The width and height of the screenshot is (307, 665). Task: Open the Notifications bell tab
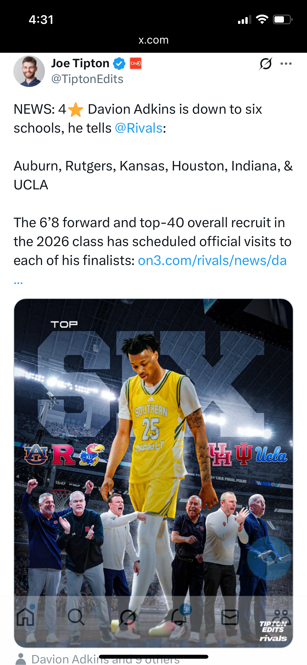179,617
